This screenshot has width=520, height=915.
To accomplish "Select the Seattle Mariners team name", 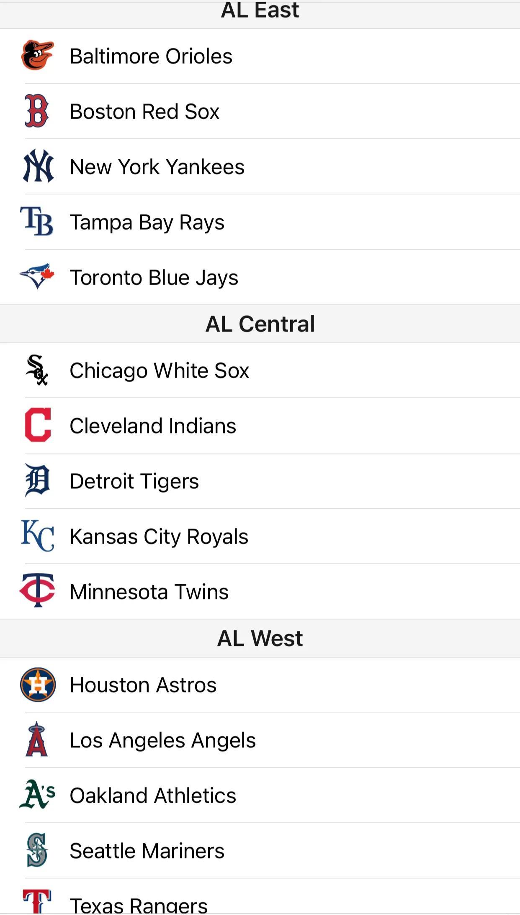I will click(x=147, y=851).
